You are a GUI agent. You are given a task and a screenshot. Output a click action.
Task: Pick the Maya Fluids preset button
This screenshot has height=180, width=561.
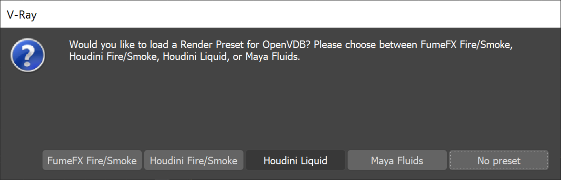click(x=397, y=160)
